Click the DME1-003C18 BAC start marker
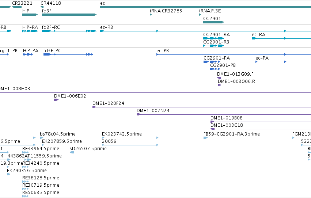This screenshot has height=198, width=311. pos(212,129)
